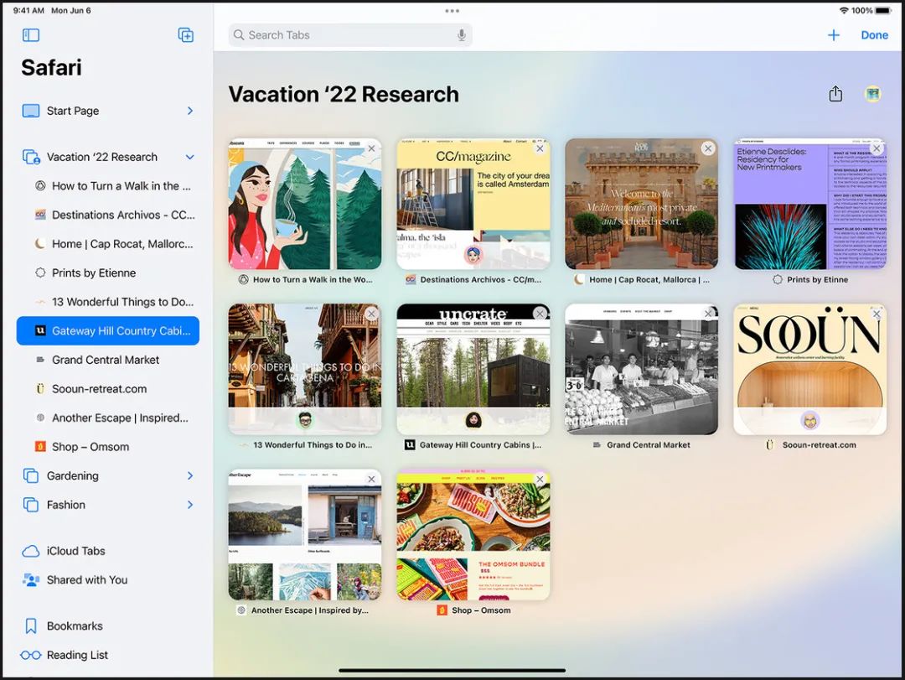Expand the Gardening tab group
The height and width of the screenshot is (680, 905).
coord(190,475)
